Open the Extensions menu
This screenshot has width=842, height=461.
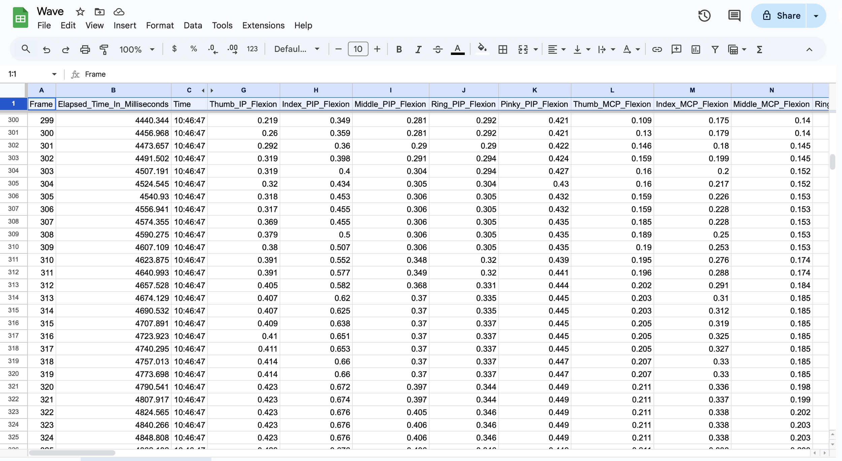[x=263, y=25]
